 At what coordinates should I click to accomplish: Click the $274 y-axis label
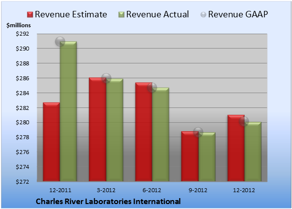point(22,167)
